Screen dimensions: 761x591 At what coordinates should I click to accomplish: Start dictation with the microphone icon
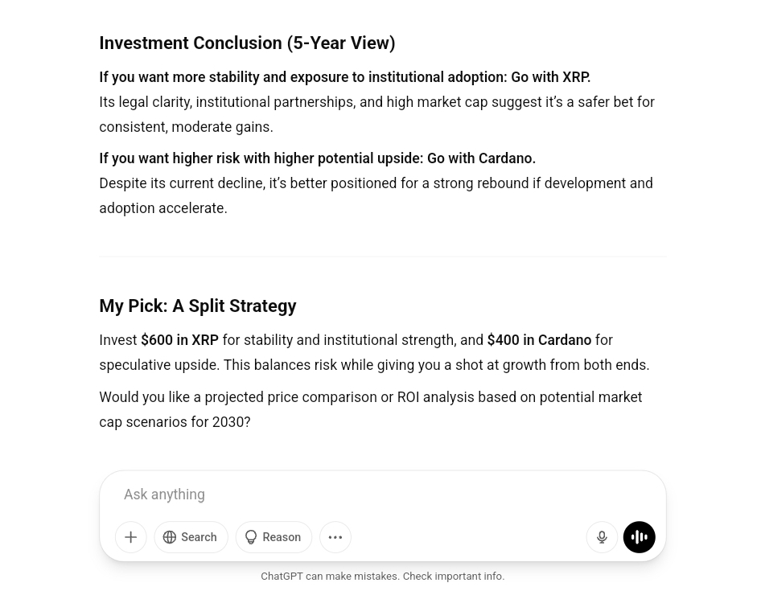pos(602,537)
